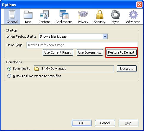Open the Sync arrows icon

click(x=116, y=15)
